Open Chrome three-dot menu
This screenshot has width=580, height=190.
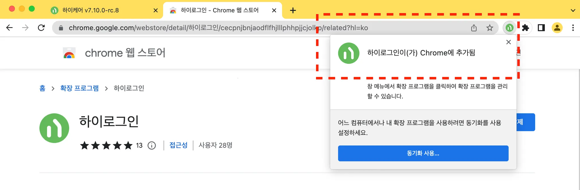tap(573, 28)
